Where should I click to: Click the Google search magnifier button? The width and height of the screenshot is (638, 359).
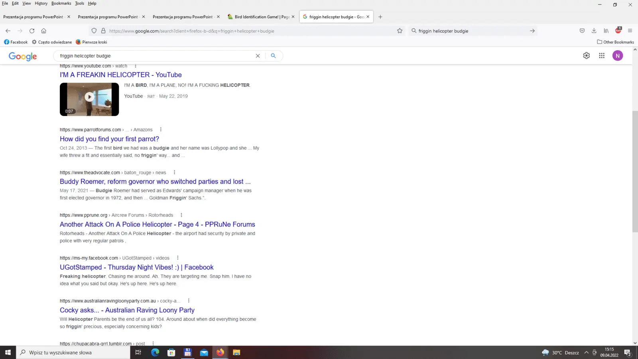pos(273,56)
